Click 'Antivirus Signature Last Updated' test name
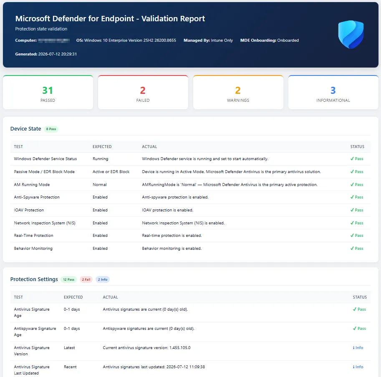Image resolution: width=381 pixels, height=377 pixels. 32,370
